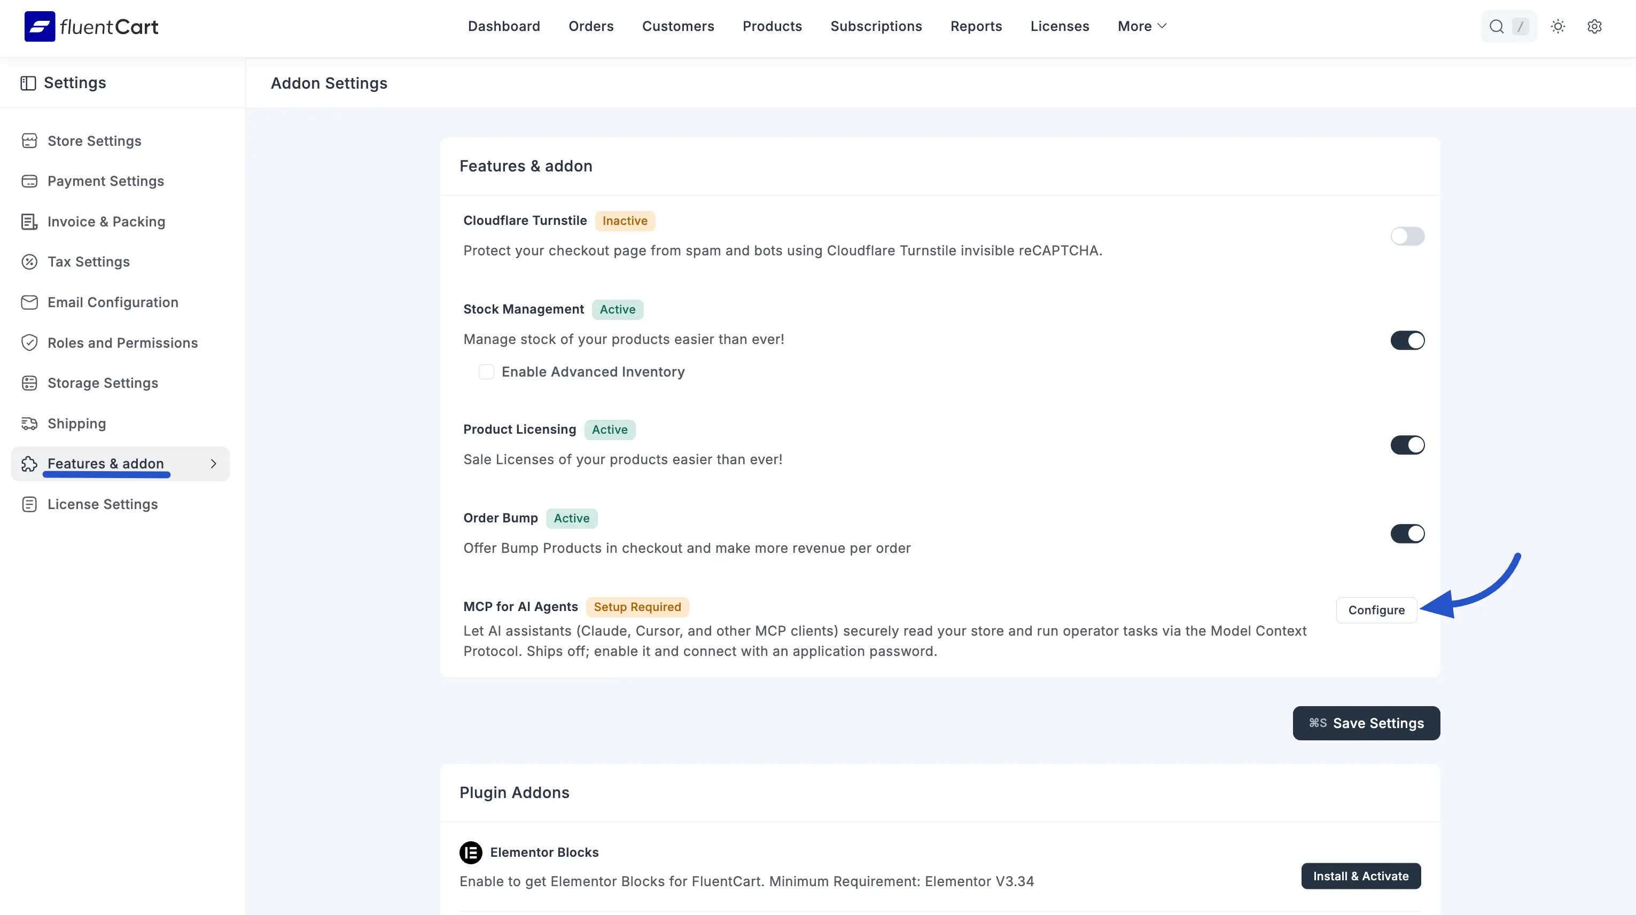The height and width of the screenshot is (915, 1636).
Task: Click the Roles and Permissions shield icon
Action: click(x=29, y=343)
